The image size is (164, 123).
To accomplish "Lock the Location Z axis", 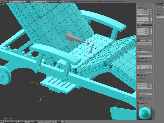I will click(x=151, y=14).
